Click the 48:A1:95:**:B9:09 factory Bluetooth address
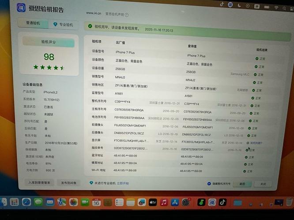This screenshot has width=294, height=220. [125, 156]
